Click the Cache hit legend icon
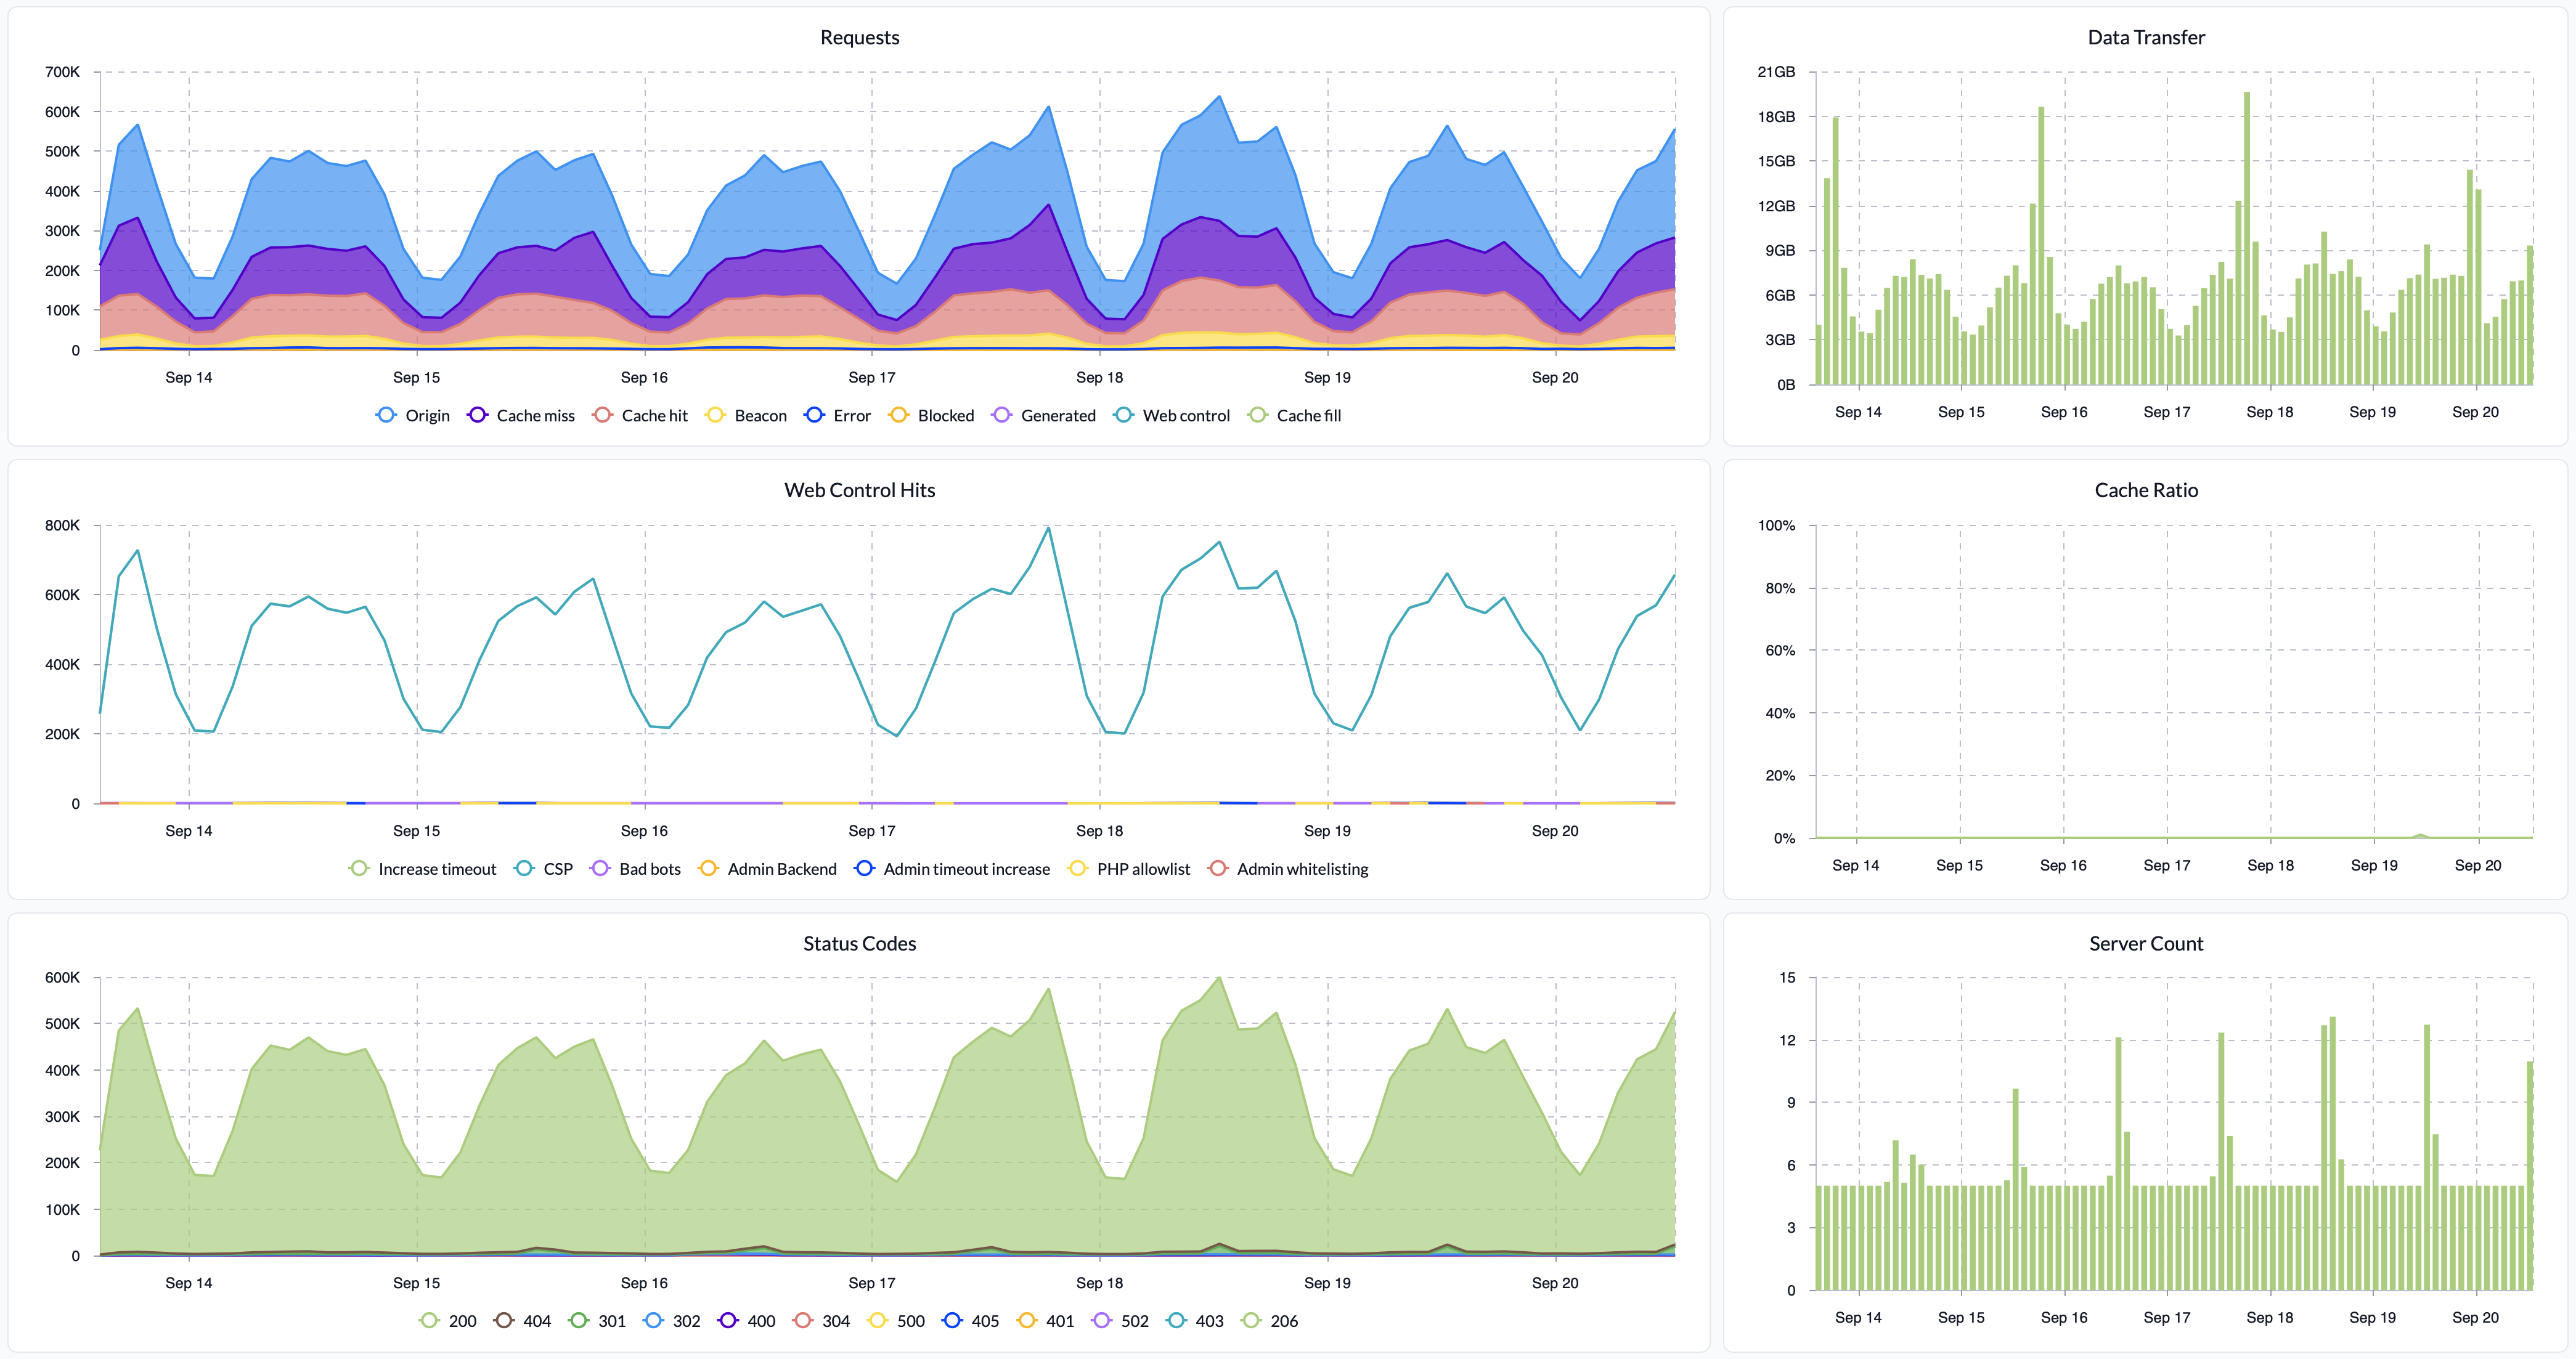Viewport: 2576px width, 1359px height. (x=602, y=415)
